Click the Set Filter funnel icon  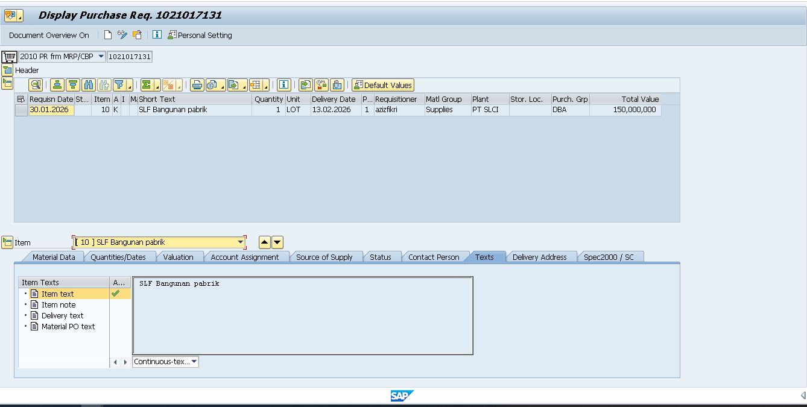(119, 85)
